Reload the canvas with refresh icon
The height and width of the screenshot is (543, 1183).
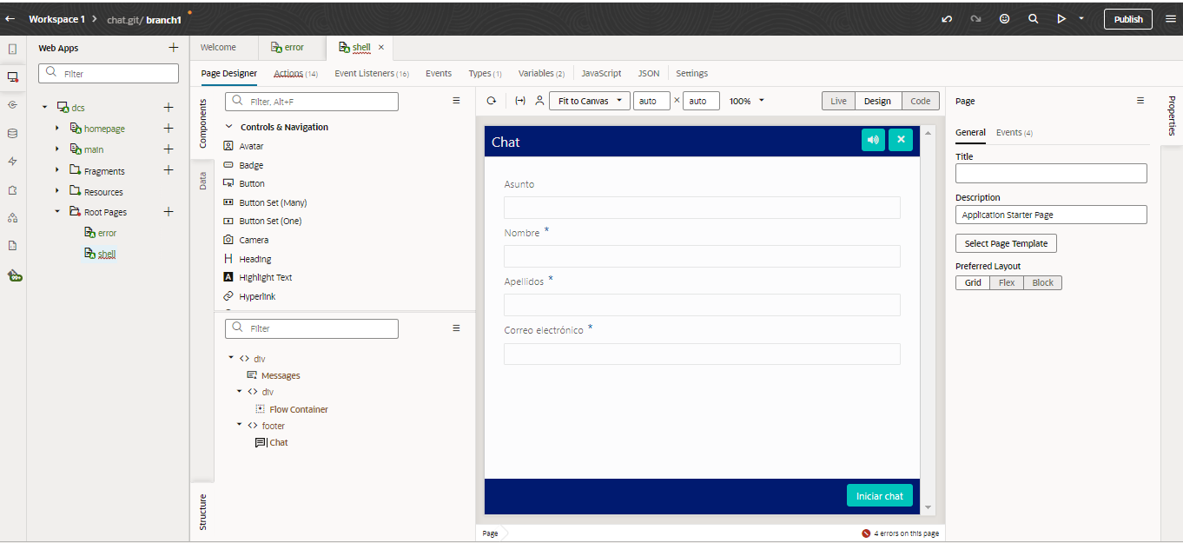point(492,101)
